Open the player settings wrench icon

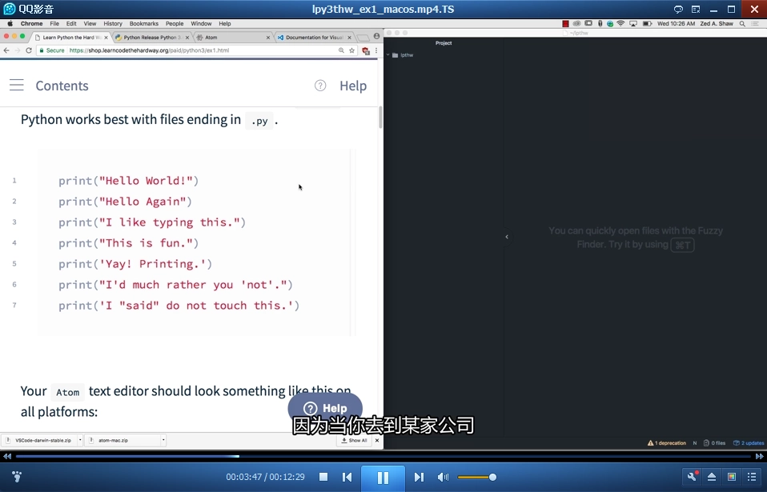pos(692,477)
